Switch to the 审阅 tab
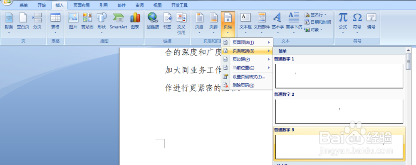Screen dimensions: 416x165 click(x=139, y=5)
